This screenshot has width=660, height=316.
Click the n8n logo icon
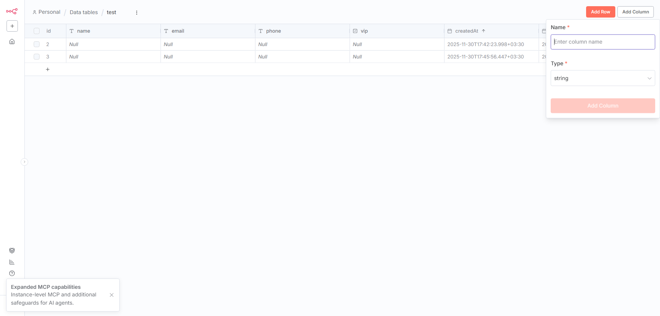coord(12,11)
